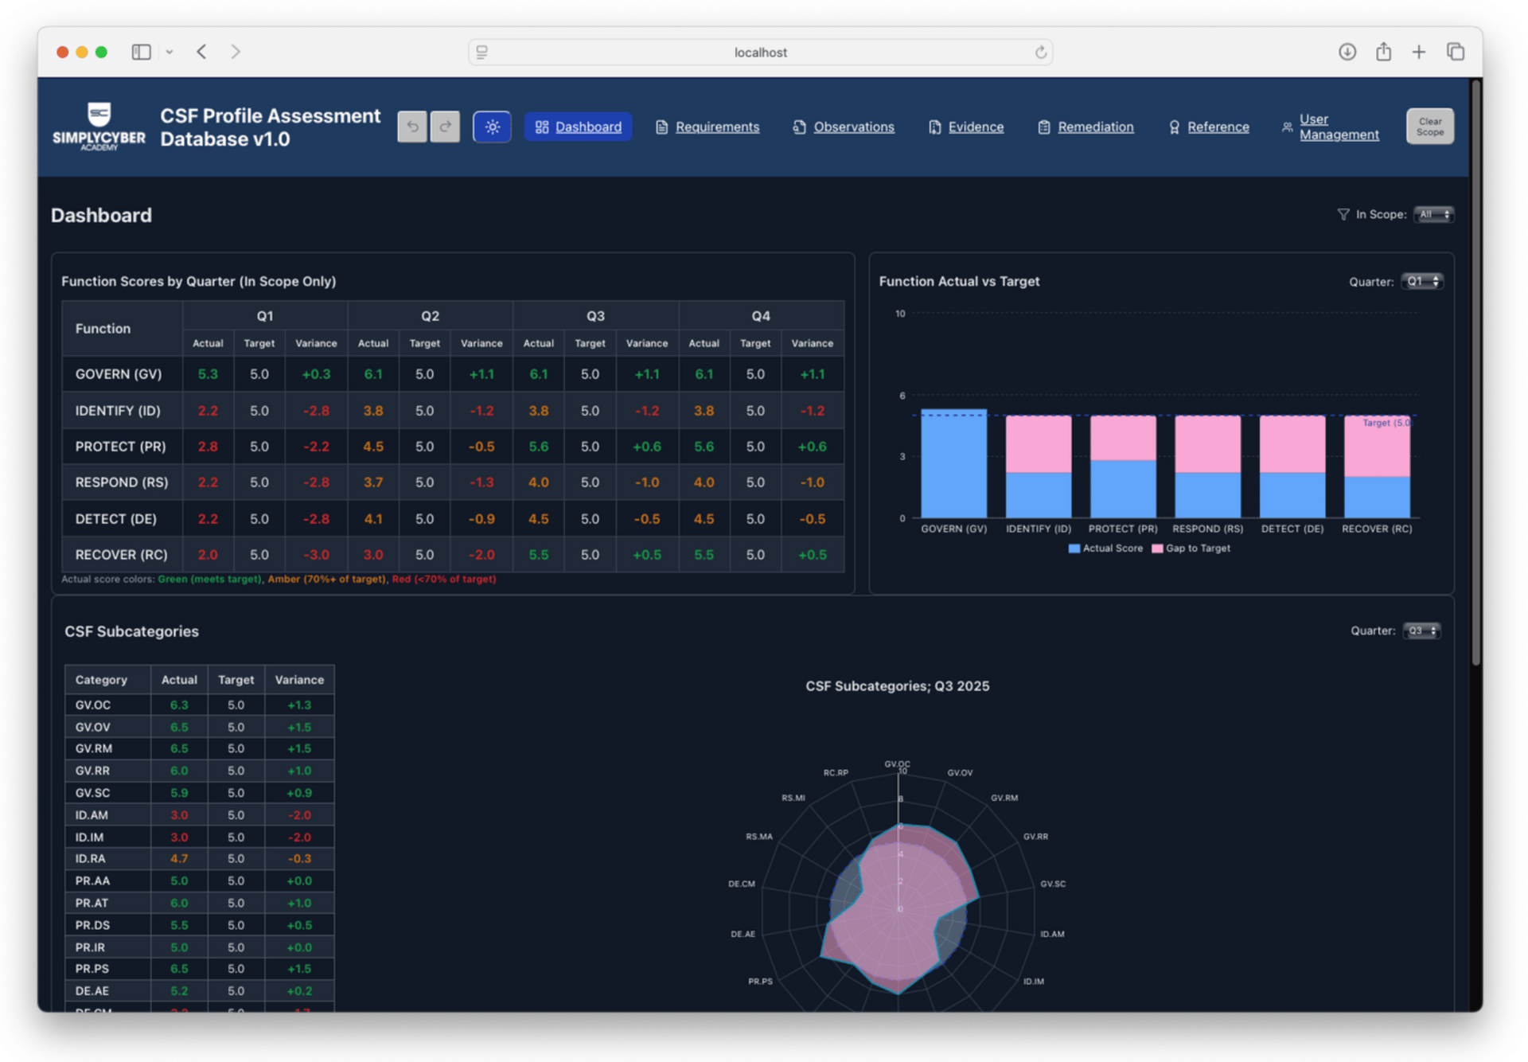Screen dimensions: 1528x1062
Task: Open Function Actual vs Target Quarter dropdown
Action: coord(1422,282)
